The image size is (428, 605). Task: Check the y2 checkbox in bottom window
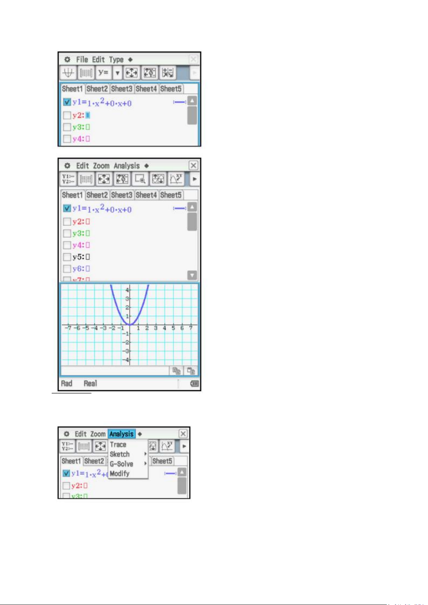66,486
